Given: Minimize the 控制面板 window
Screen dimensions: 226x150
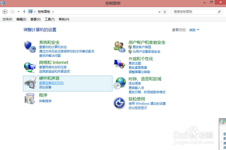Looking at the screenshot, I should point(204,3).
